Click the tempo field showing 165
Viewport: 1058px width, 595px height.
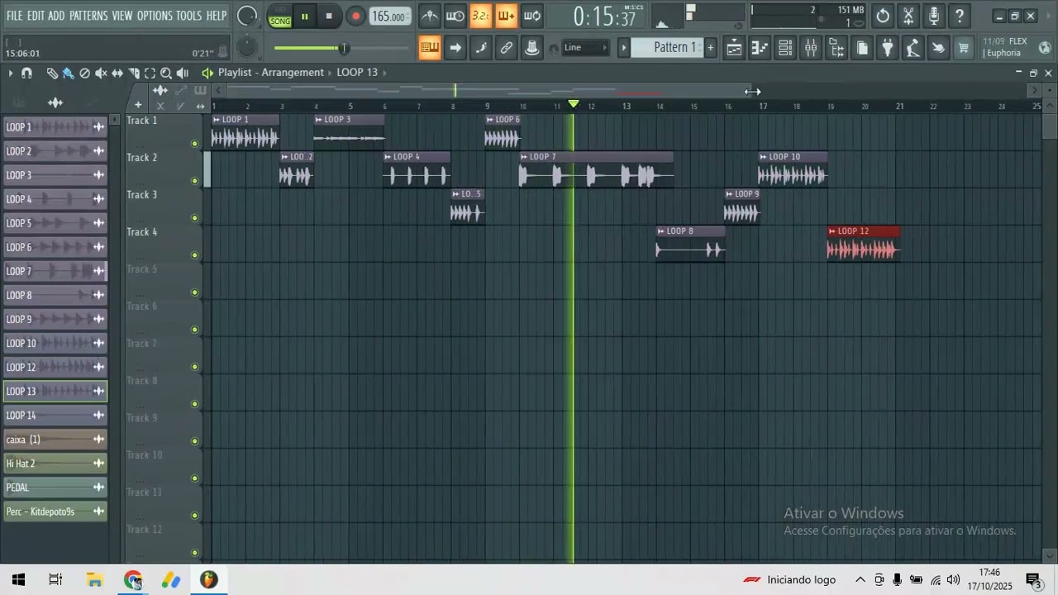coord(388,17)
